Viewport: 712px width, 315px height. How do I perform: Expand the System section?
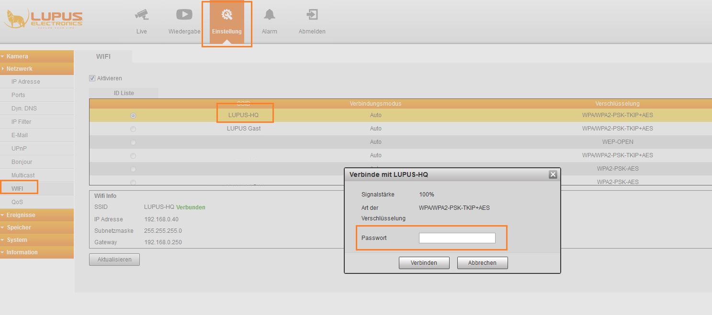point(37,240)
